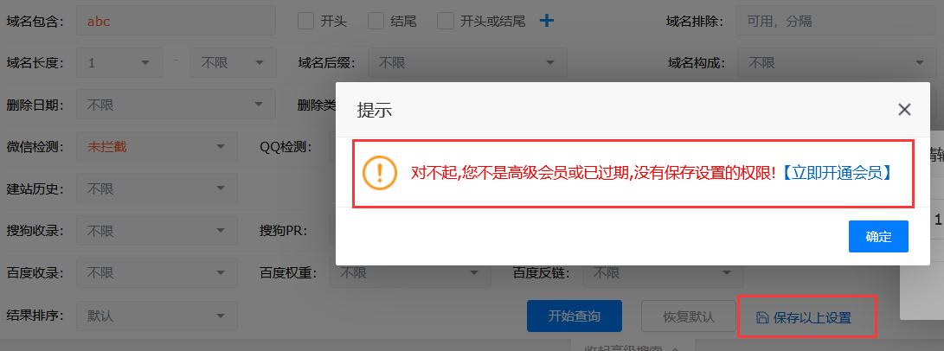Expand the 删除日期 dropdown
Screen dimensions: 944x351
point(176,105)
